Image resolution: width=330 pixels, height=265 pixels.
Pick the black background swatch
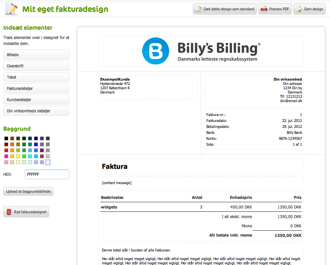click(6, 138)
